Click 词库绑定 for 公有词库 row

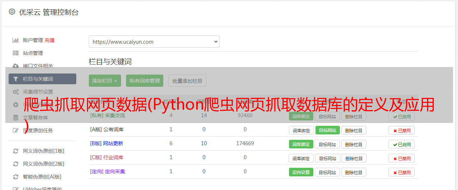[x=301, y=130]
